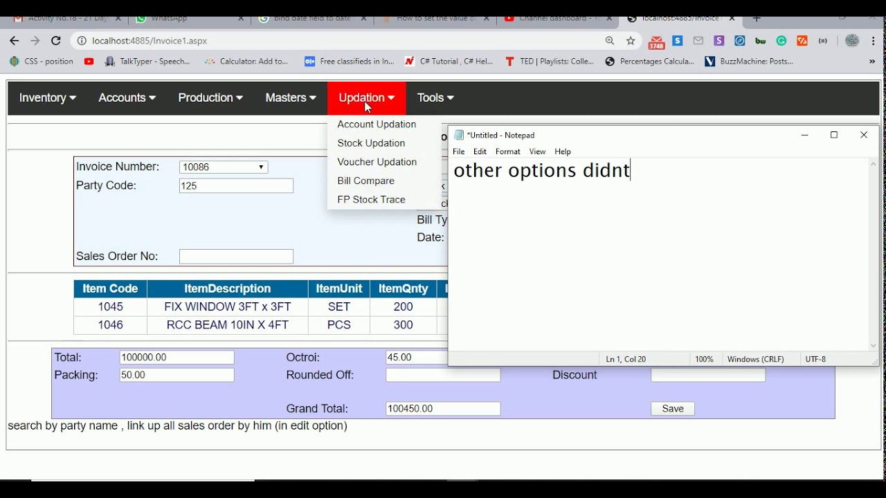Open the Grammarly extension
Viewport: 886px width, 498px height.
[781, 41]
